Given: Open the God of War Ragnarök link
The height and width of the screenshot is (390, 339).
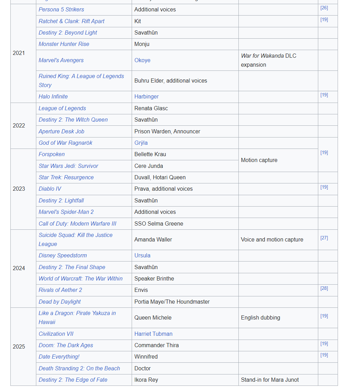Looking at the screenshot, I should click(65, 143).
